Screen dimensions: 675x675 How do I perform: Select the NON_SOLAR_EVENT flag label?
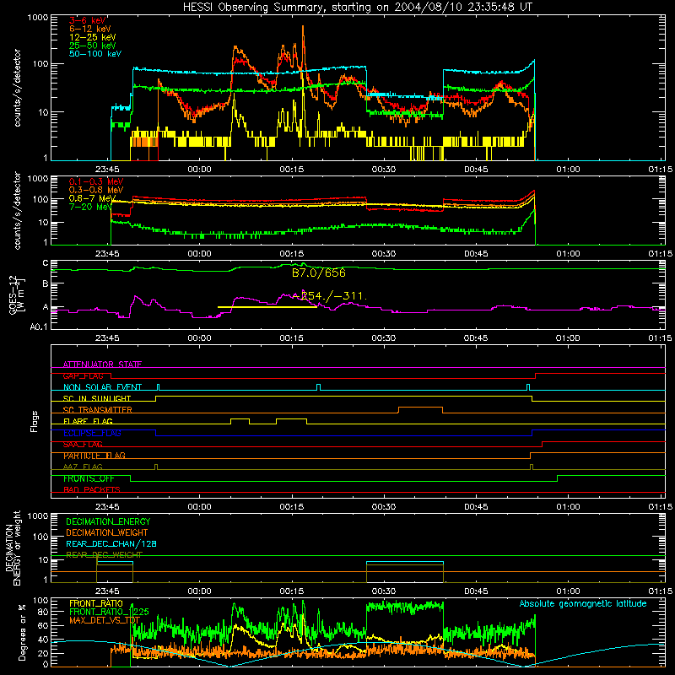pos(102,387)
